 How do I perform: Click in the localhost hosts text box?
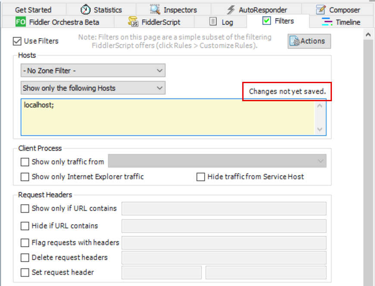[x=168, y=117]
